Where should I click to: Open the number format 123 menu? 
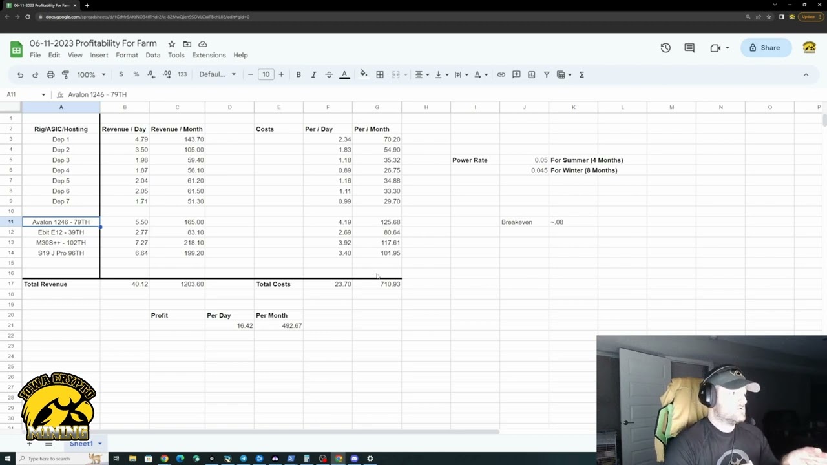coord(182,75)
